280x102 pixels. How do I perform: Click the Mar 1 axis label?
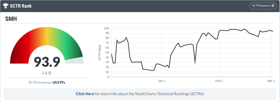pos(271,81)
